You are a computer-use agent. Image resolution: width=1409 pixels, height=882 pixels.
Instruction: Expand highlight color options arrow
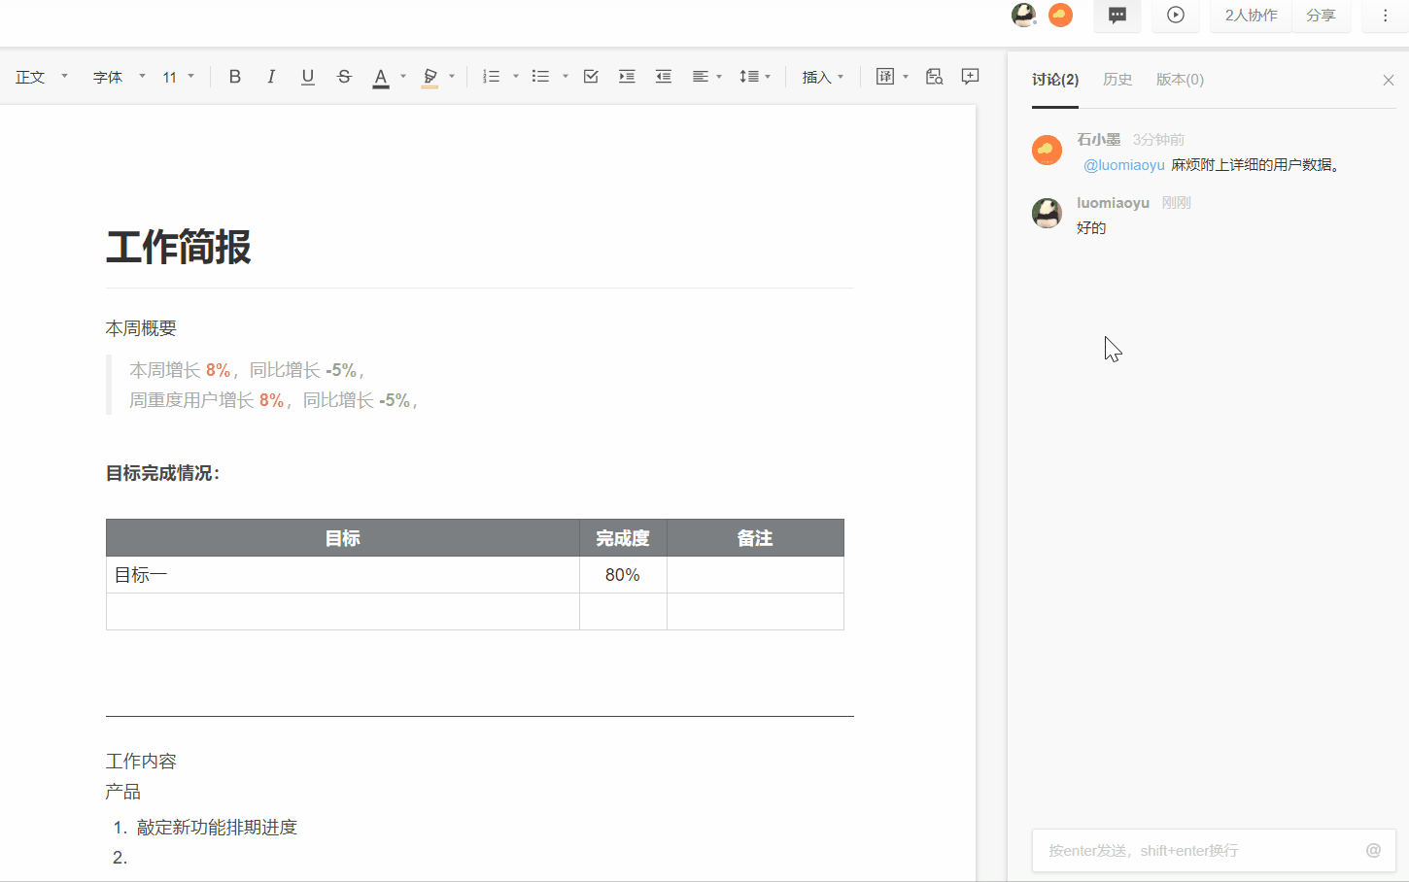point(452,77)
